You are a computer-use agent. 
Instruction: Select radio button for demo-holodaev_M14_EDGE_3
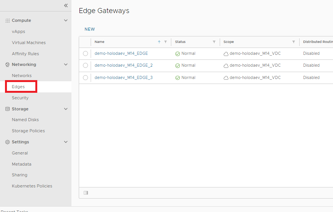(85, 77)
